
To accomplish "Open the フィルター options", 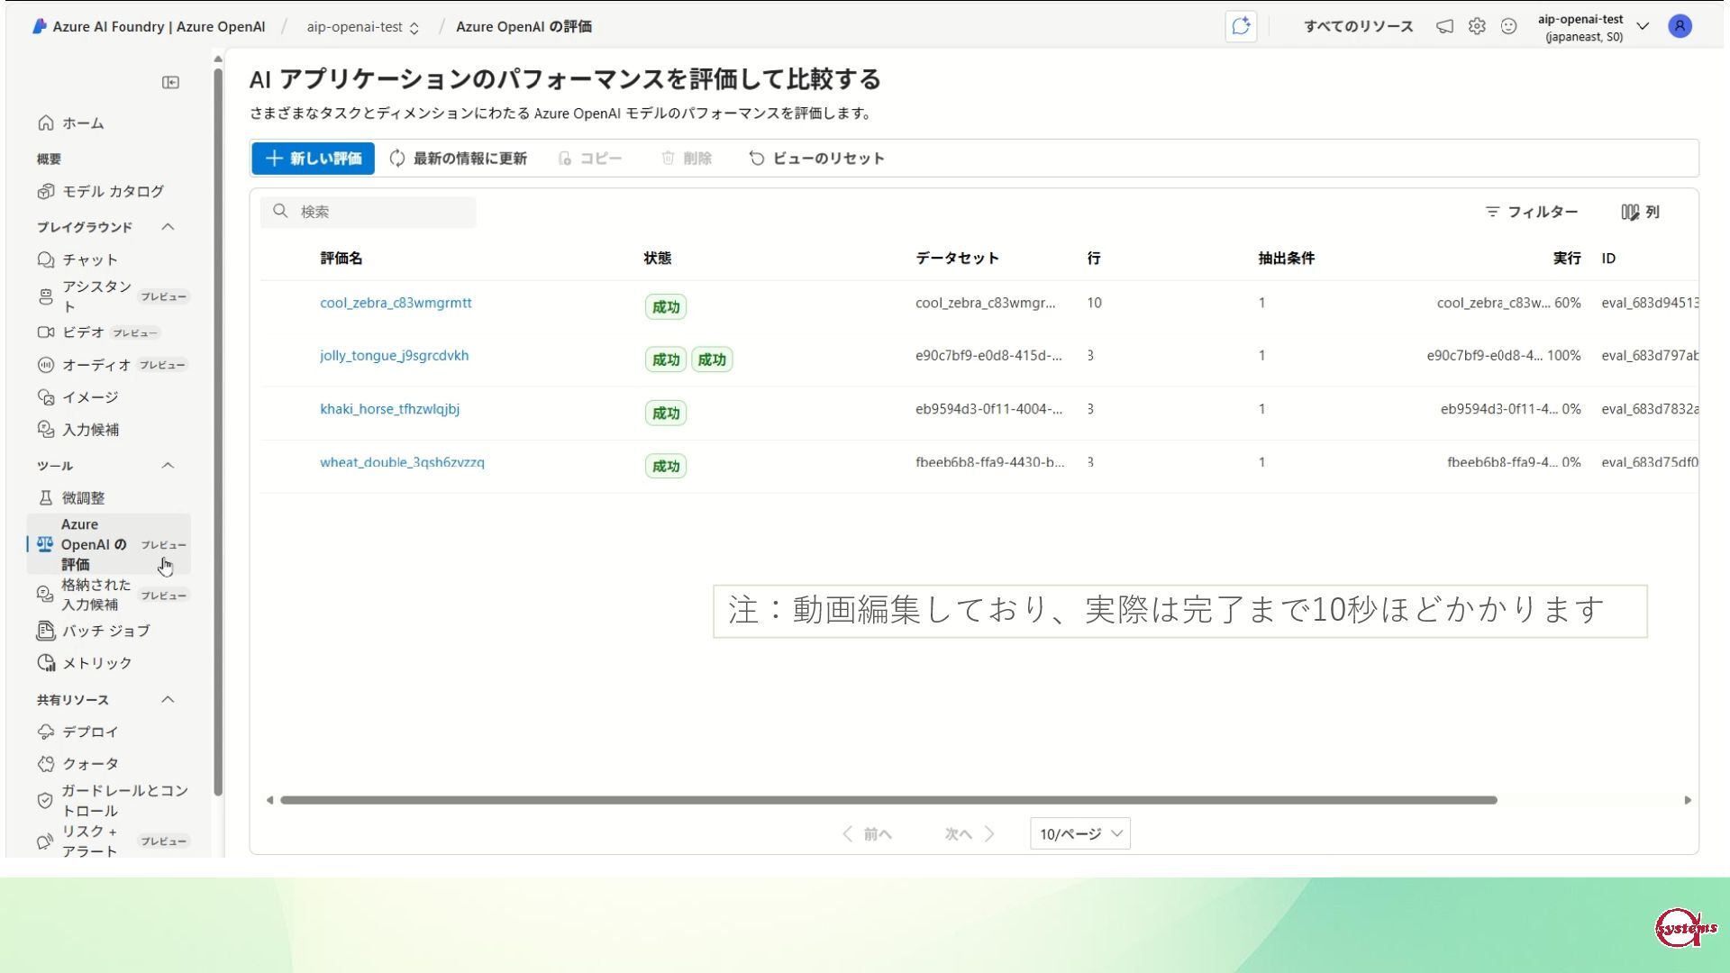I will click(x=1532, y=212).
